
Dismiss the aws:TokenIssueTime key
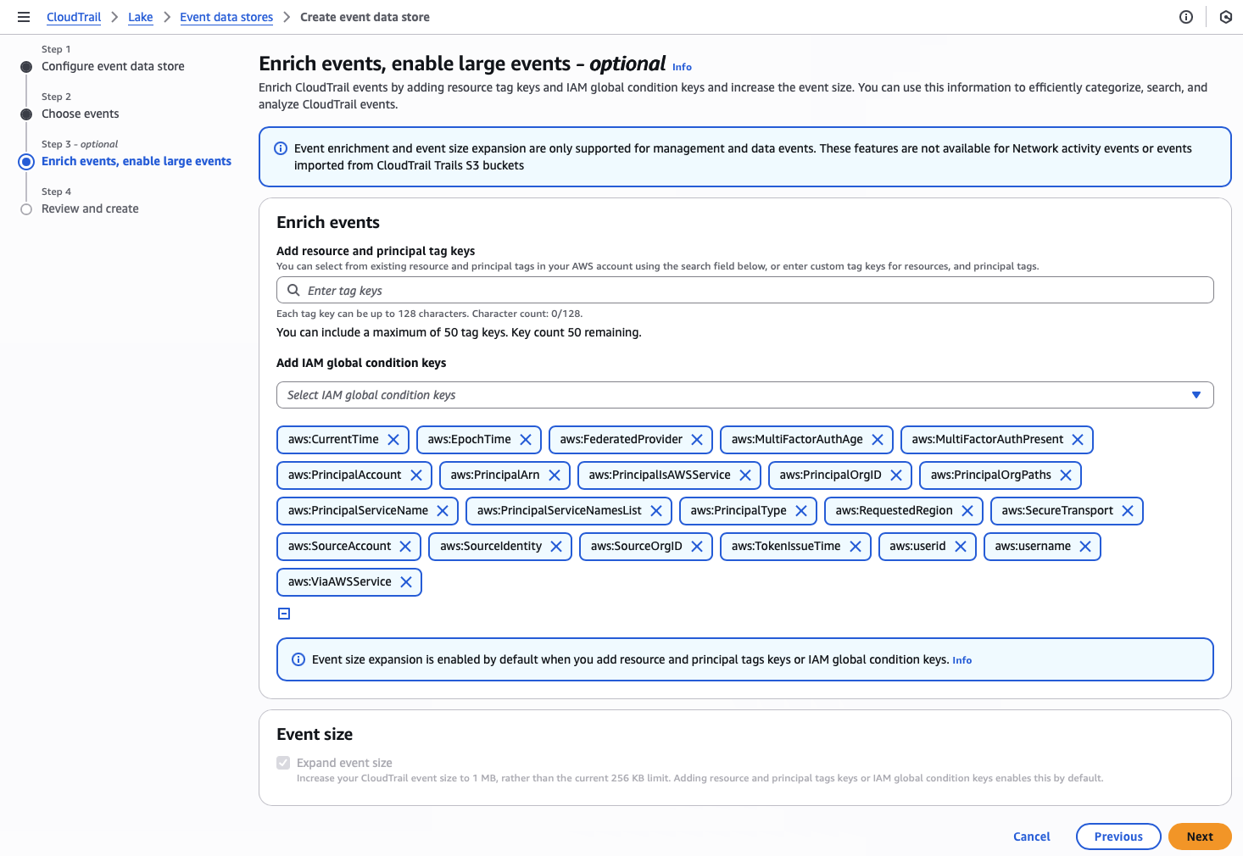coord(856,547)
